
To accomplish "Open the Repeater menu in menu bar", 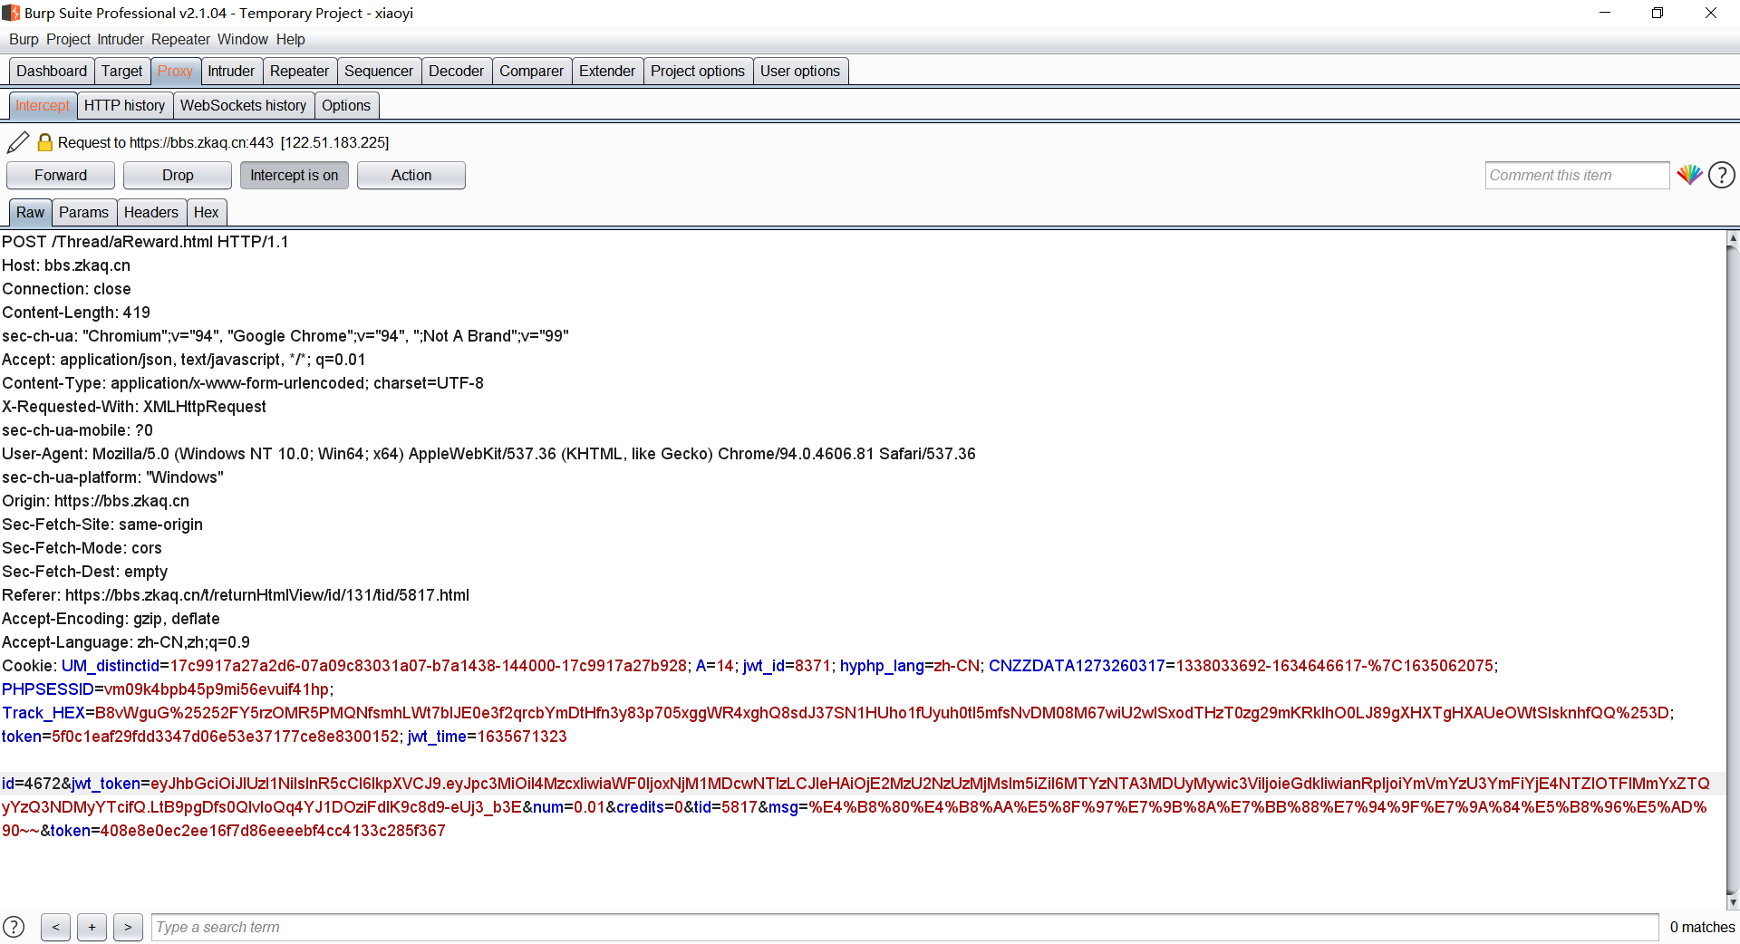I will pos(180,39).
